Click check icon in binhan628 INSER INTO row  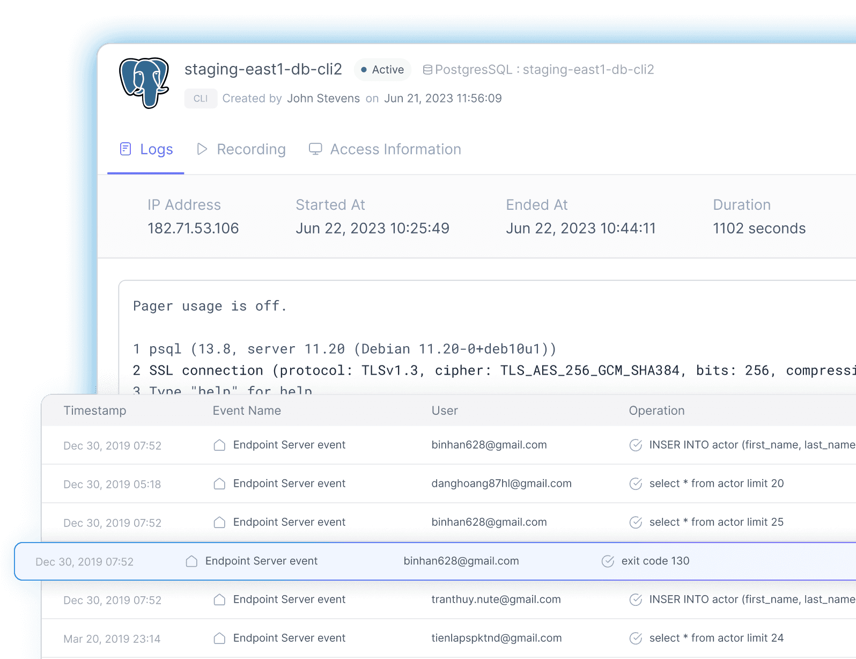(636, 445)
